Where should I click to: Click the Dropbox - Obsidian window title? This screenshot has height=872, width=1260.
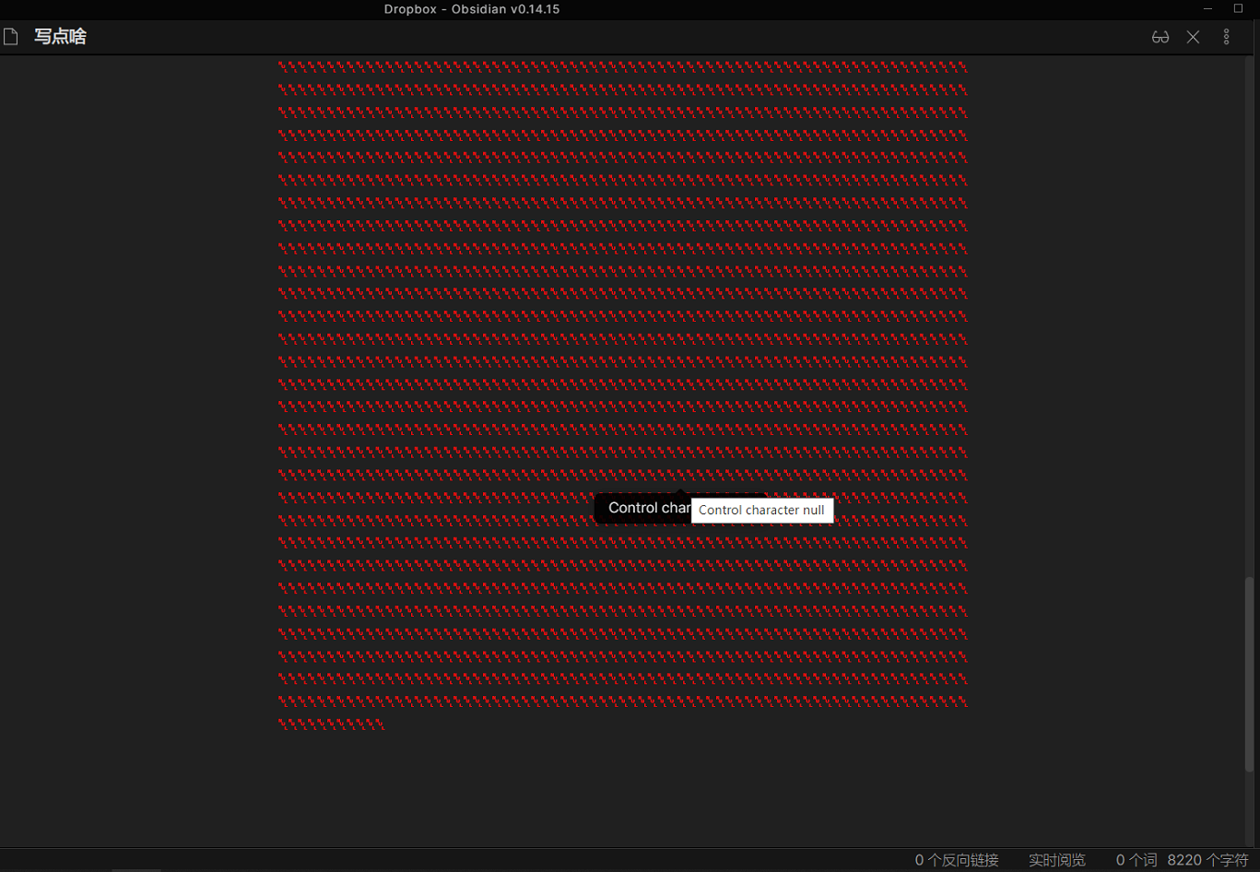tap(472, 9)
